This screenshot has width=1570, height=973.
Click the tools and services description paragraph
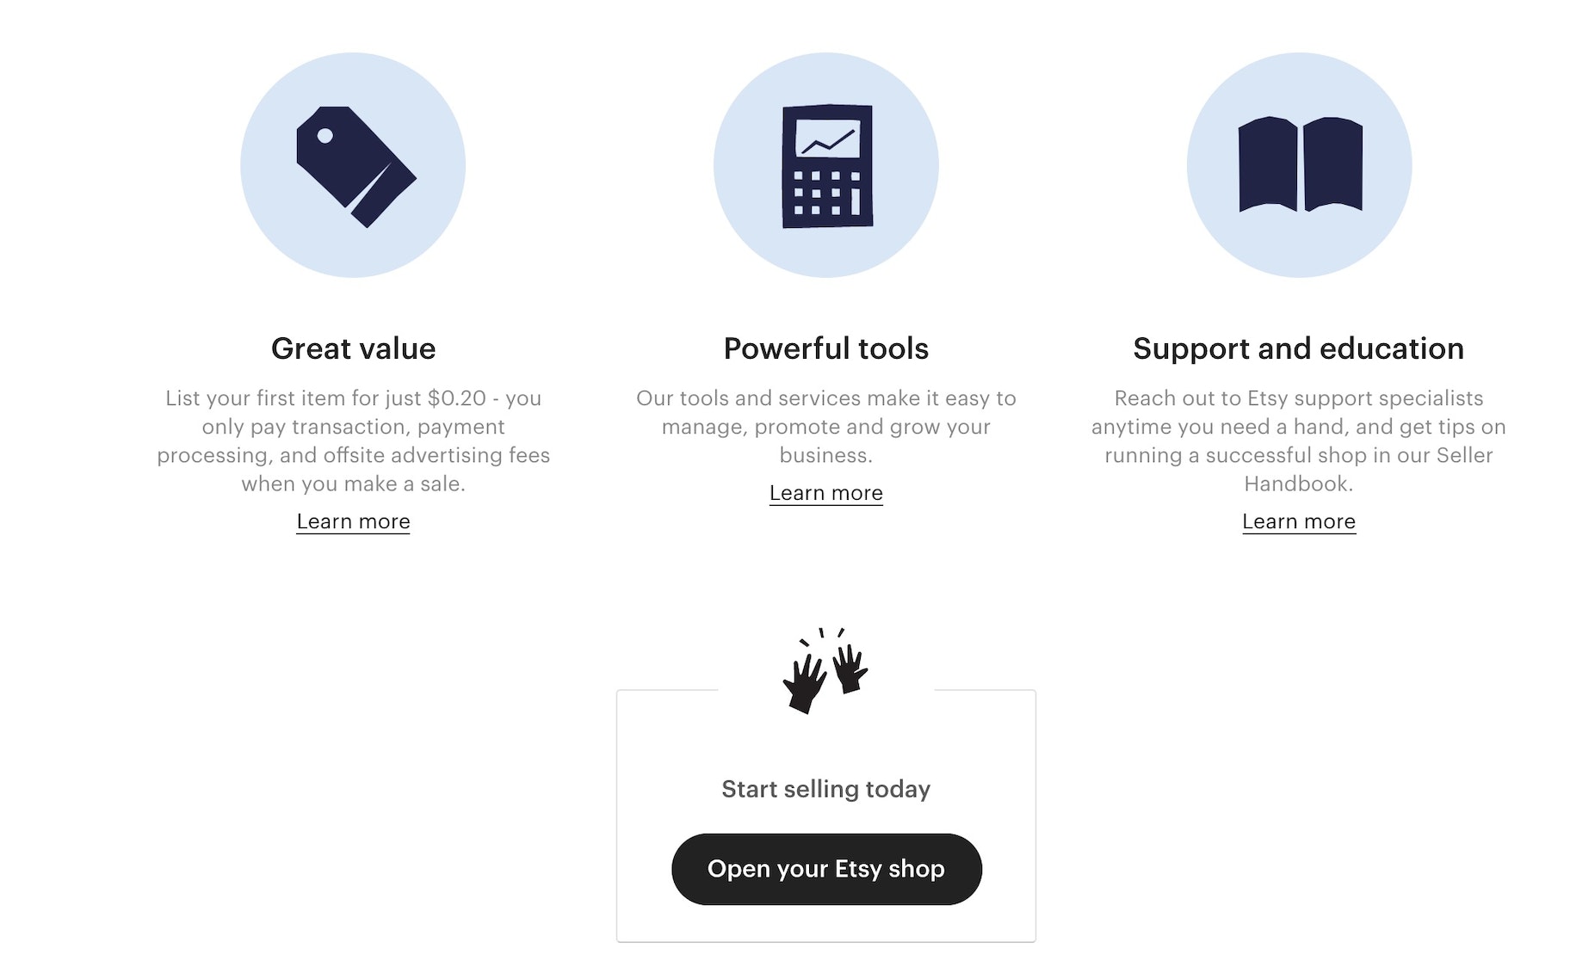point(825,427)
